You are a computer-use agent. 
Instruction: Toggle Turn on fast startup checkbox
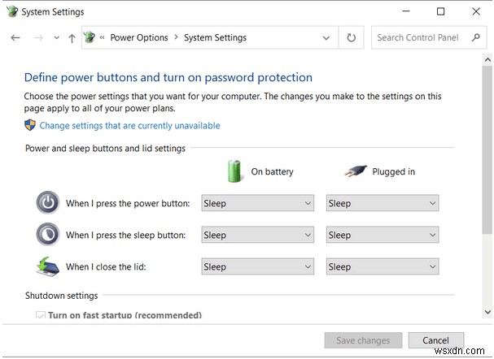tap(41, 315)
